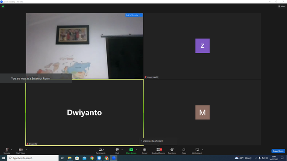Open the Participants panel
Screen dimensions: 287x161
pyautogui.click(x=100, y=151)
